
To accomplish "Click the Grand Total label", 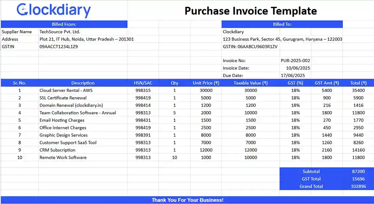I will click(x=311, y=186).
